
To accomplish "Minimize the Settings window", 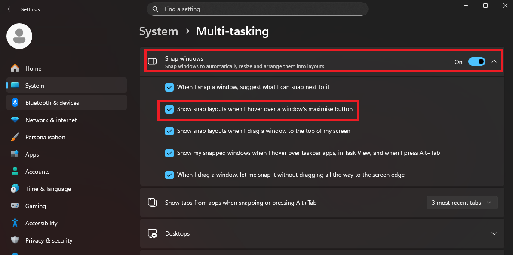I will pyautogui.click(x=466, y=6).
